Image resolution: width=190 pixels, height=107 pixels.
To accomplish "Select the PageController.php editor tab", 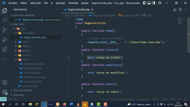I will point(79,10).
